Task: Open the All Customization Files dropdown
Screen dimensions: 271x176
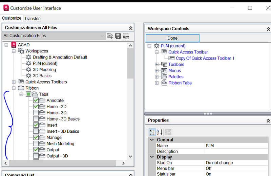Action: click(54, 36)
